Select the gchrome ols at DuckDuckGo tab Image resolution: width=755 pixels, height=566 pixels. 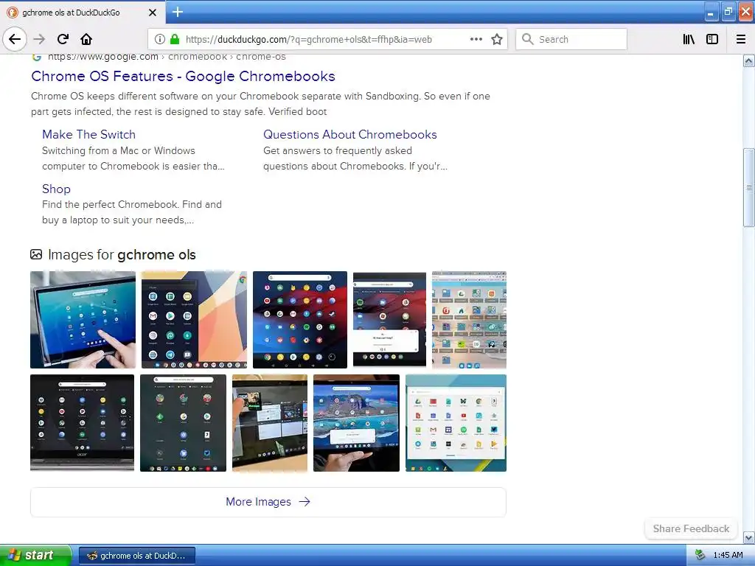coord(83,13)
